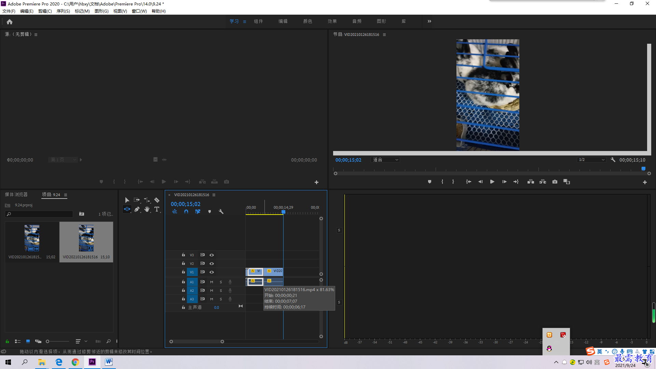Mark In point in program monitor
The height and width of the screenshot is (369, 656).
(x=442, y=182)
